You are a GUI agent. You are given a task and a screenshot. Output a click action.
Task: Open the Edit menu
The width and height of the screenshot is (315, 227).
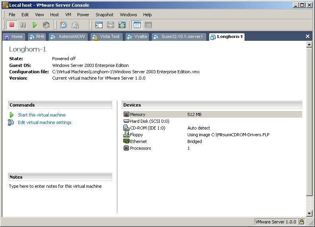(x=25, y=15)
